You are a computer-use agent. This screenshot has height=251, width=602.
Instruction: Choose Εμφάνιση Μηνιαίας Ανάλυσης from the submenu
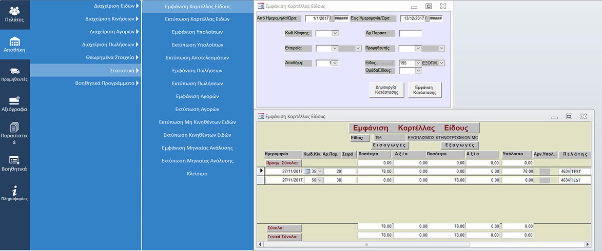point(198,148)
